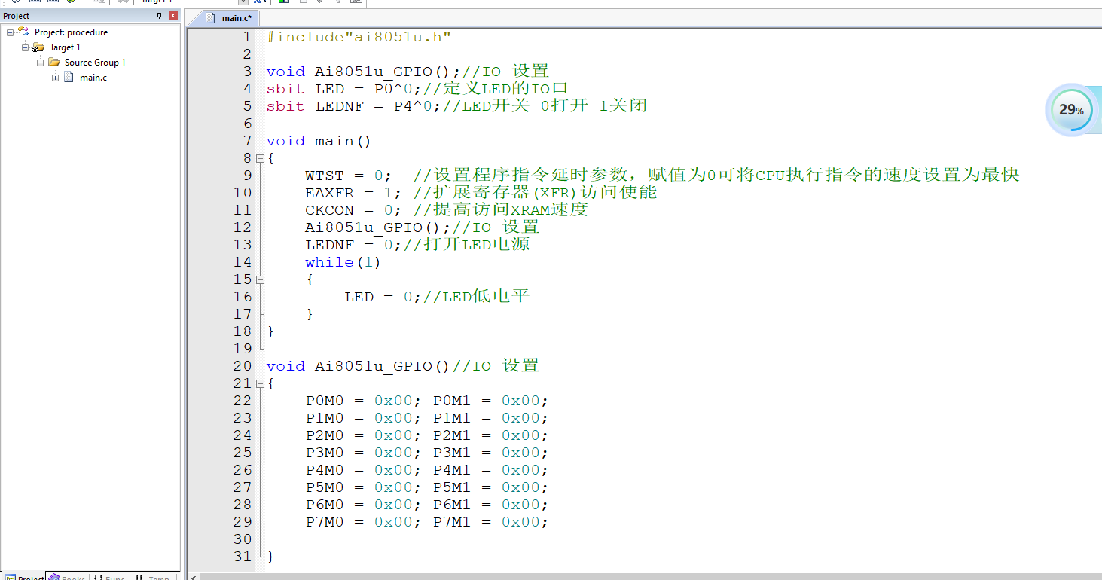Pin or unpin the Project panel
The width and height of the screenshot is (1102, 580).
[x=159, y=16]
